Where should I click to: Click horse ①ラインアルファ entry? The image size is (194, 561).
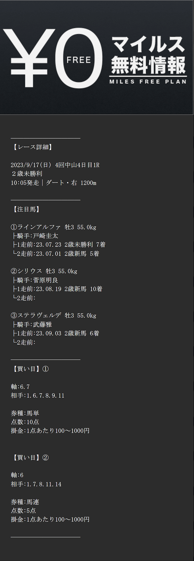coord(54,227)
